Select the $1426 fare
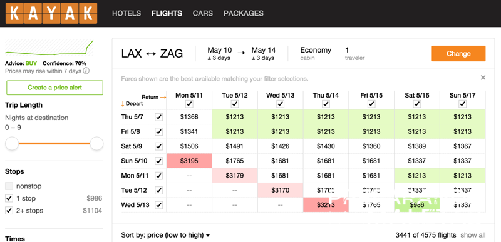The width and height of the screenshot is (501, 242). pos(280,146)
